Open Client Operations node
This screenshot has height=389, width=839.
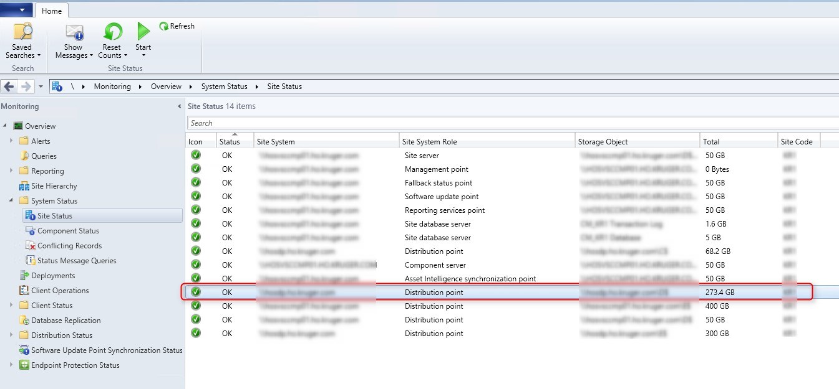(60, 291)
